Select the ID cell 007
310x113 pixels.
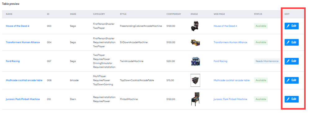pyautogui.click(x=49, y=61)
